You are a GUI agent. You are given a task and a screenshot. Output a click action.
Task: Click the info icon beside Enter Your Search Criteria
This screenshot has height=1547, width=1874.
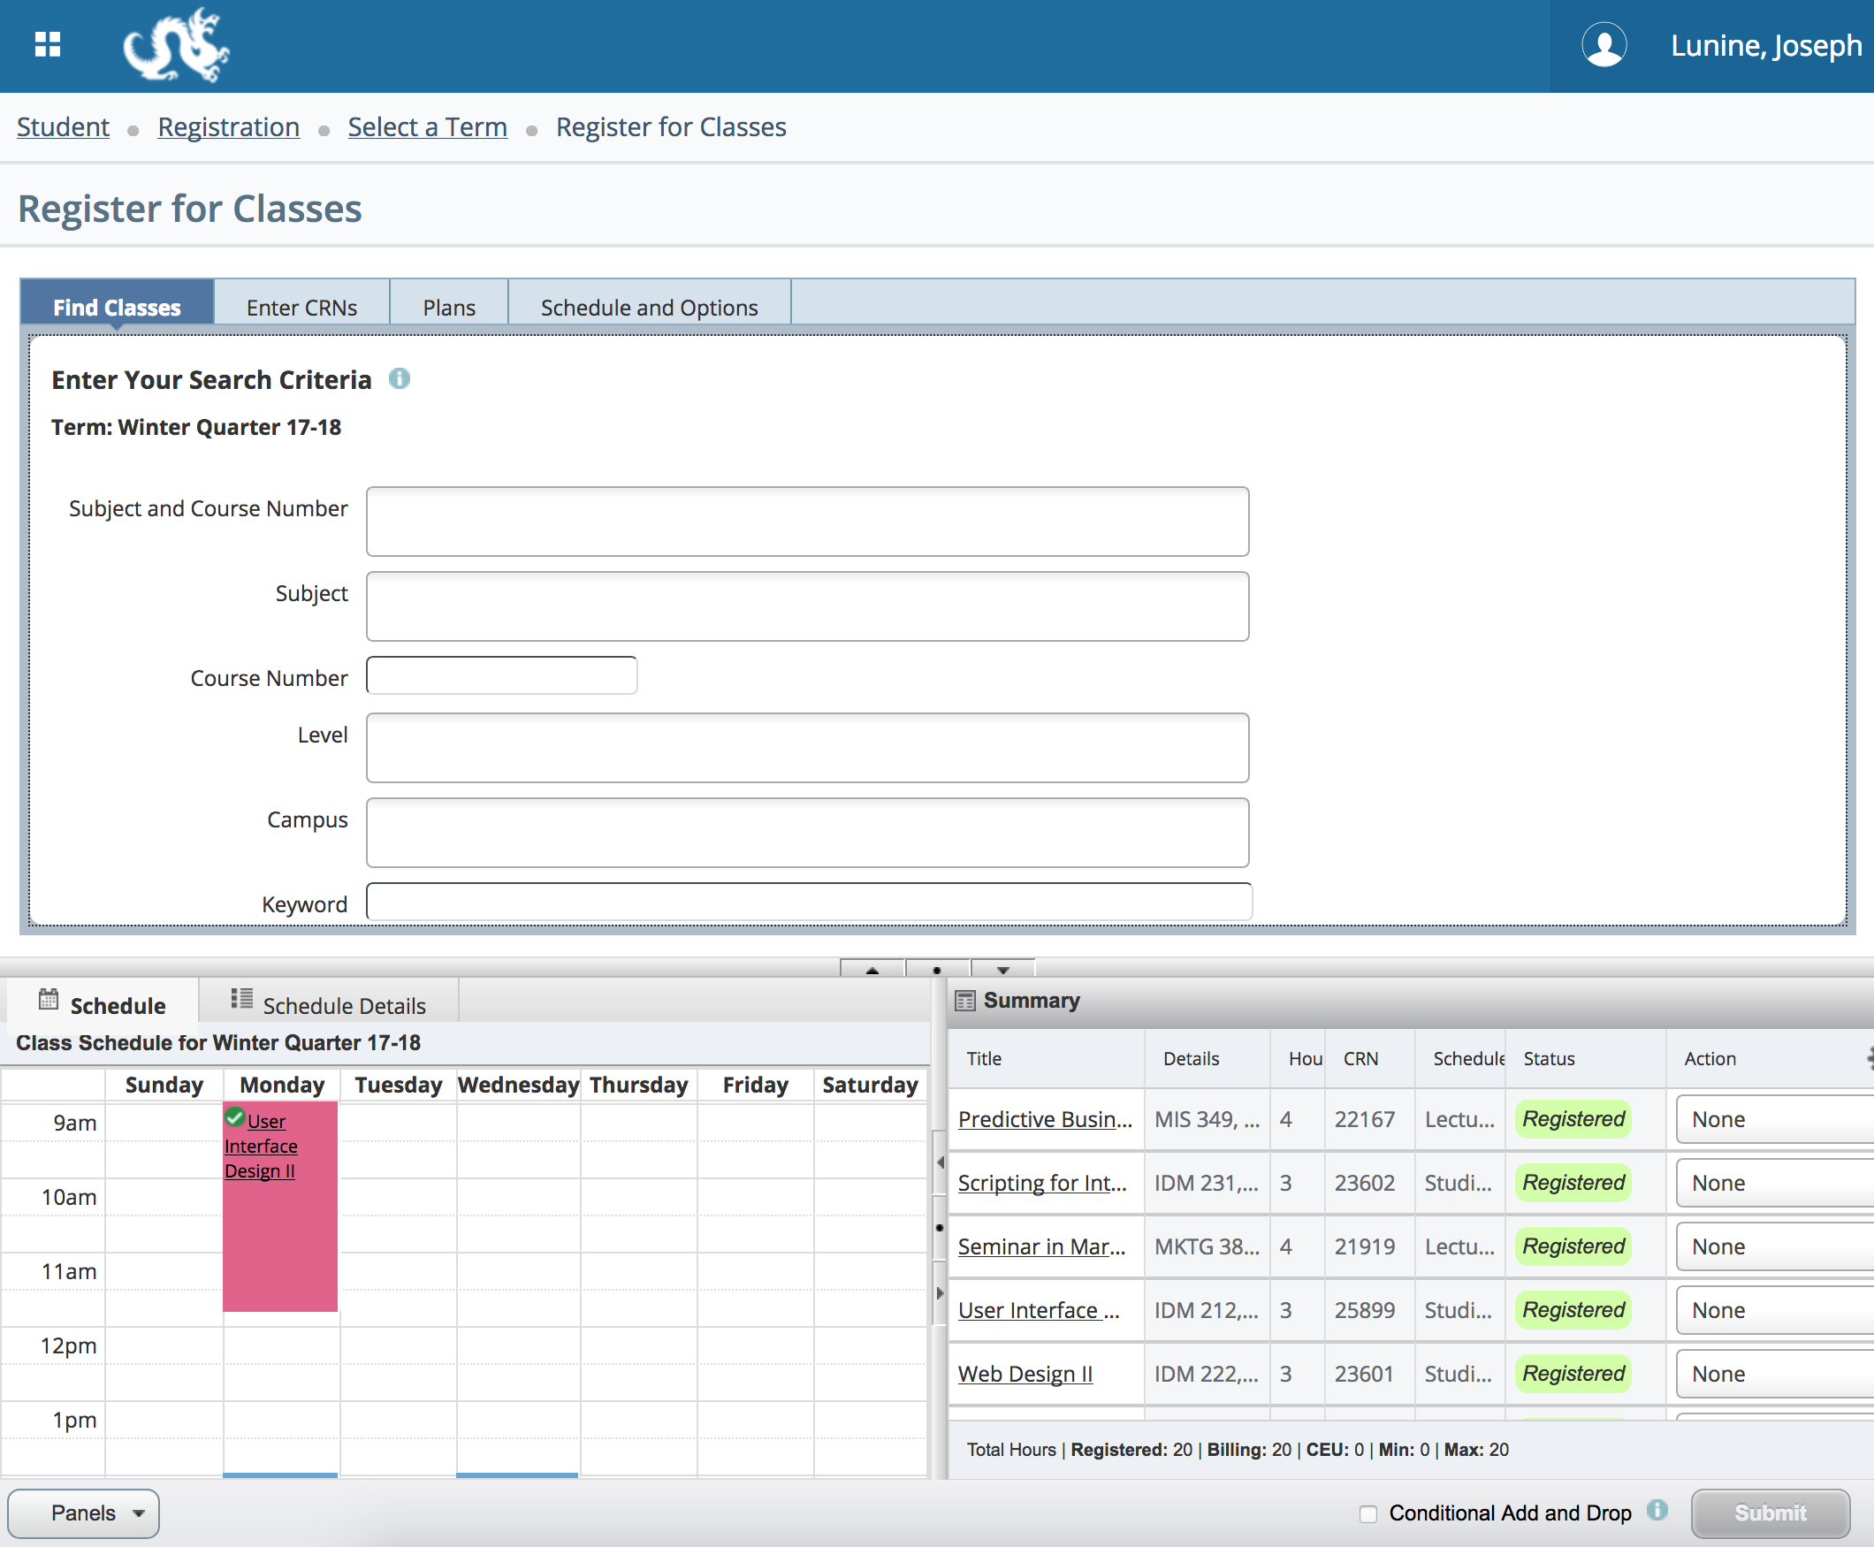click(400, 379)
